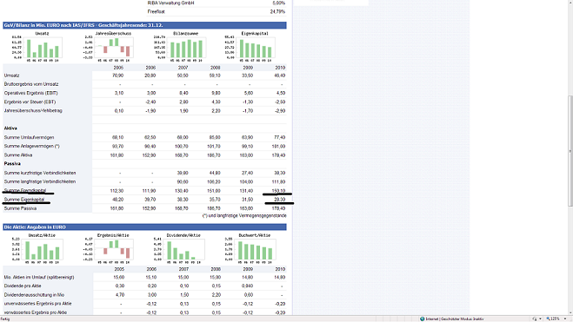The image size is (573, 322).
Task: Click the Fertig status text
Action: [x=5, y=319]
